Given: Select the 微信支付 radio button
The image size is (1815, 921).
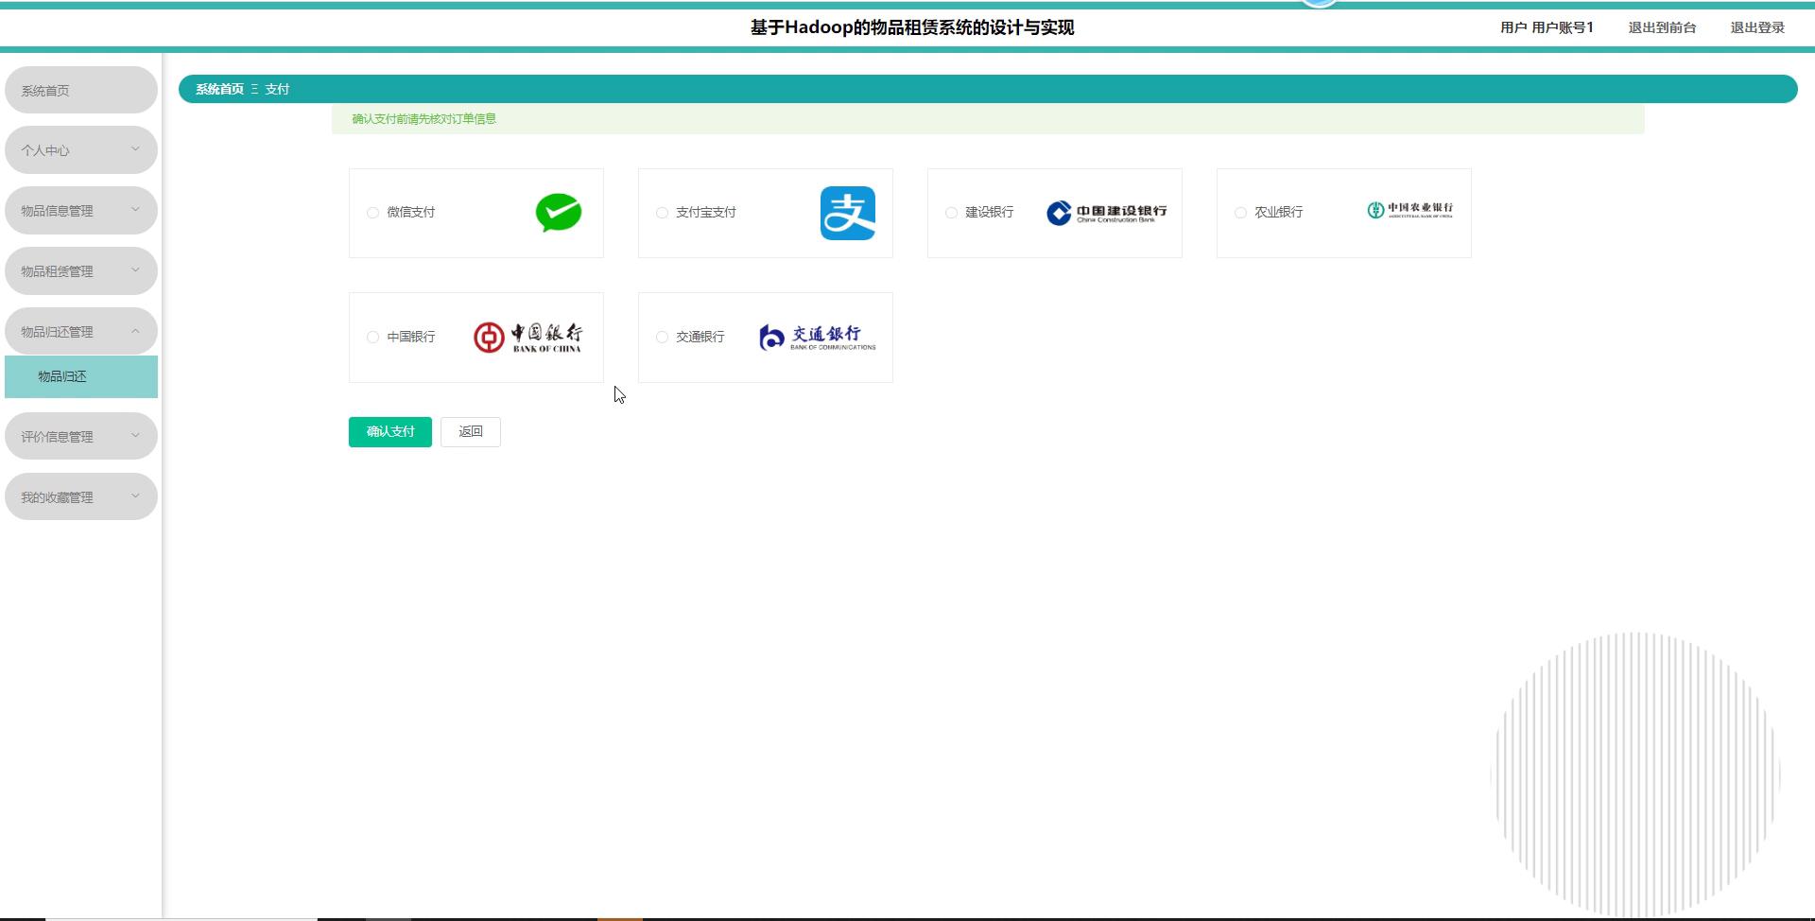Looking at the screenshot, I should coord(372,213).
